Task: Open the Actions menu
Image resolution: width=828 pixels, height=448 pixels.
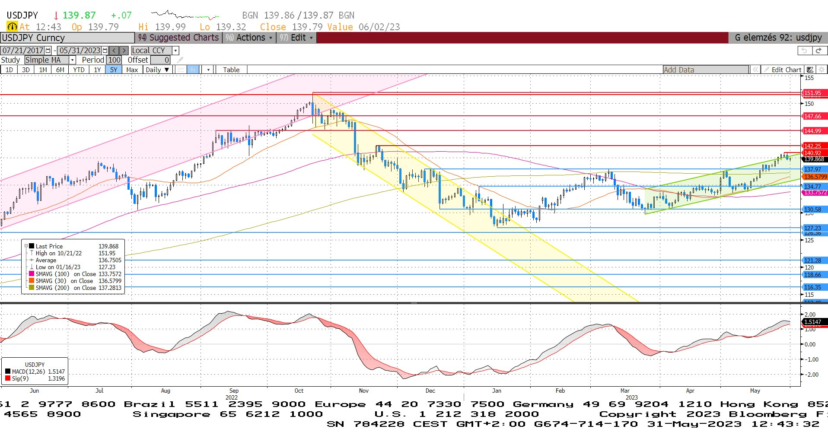Action: [249, 38]
